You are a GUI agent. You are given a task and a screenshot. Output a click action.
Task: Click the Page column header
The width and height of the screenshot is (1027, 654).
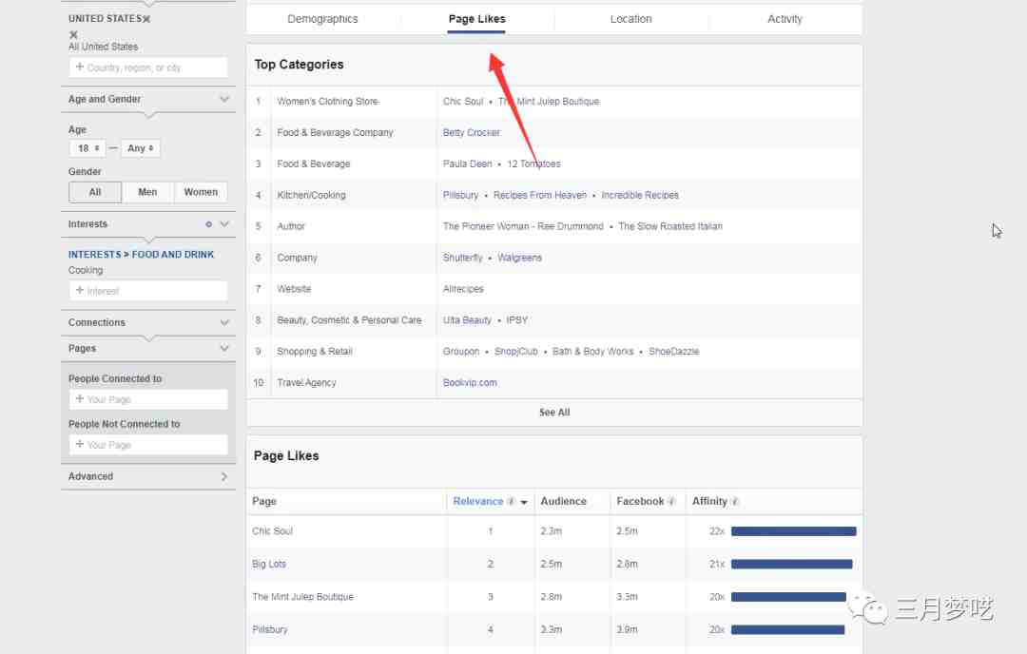pyautogui.click(x=264, y=502)
